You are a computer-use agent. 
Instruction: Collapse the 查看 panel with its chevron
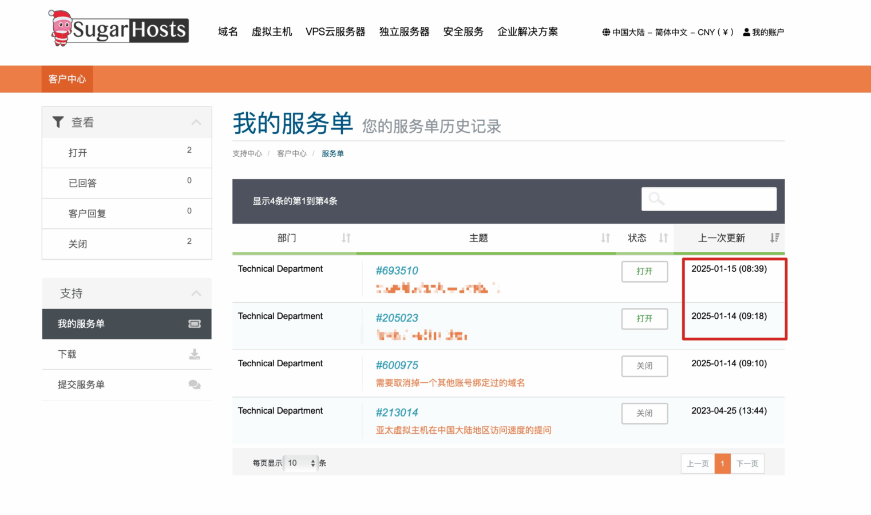coord(196,122)
